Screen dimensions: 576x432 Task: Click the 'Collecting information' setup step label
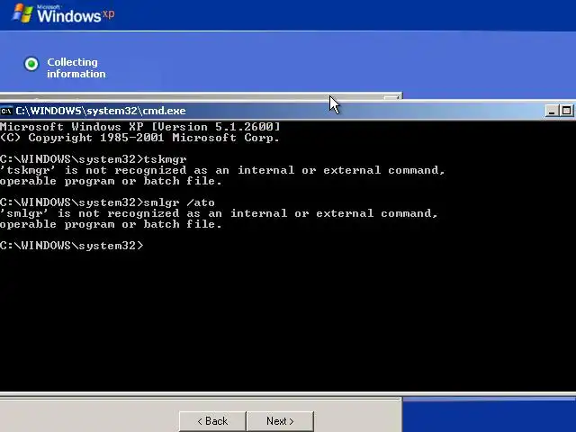pyautogui.click(x=76, y=68)
